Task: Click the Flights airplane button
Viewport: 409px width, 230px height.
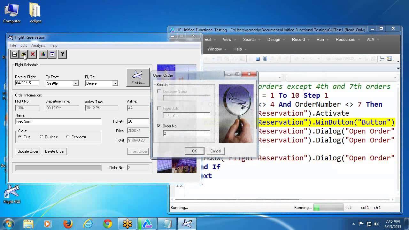Action: 138,77
